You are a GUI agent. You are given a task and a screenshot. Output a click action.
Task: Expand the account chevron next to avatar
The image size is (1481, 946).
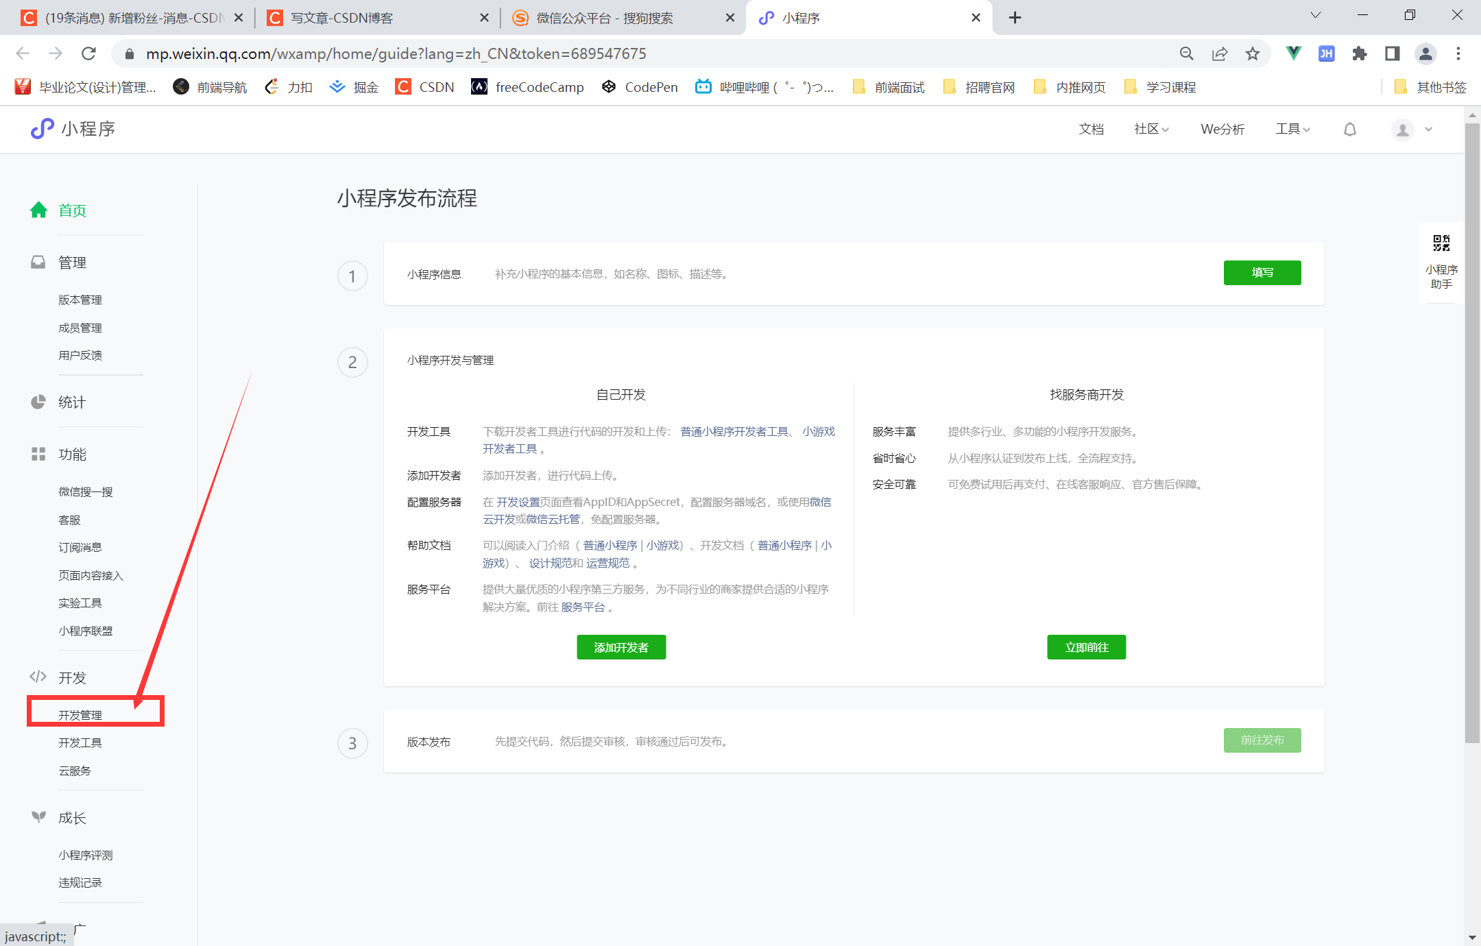[1429, 129]
